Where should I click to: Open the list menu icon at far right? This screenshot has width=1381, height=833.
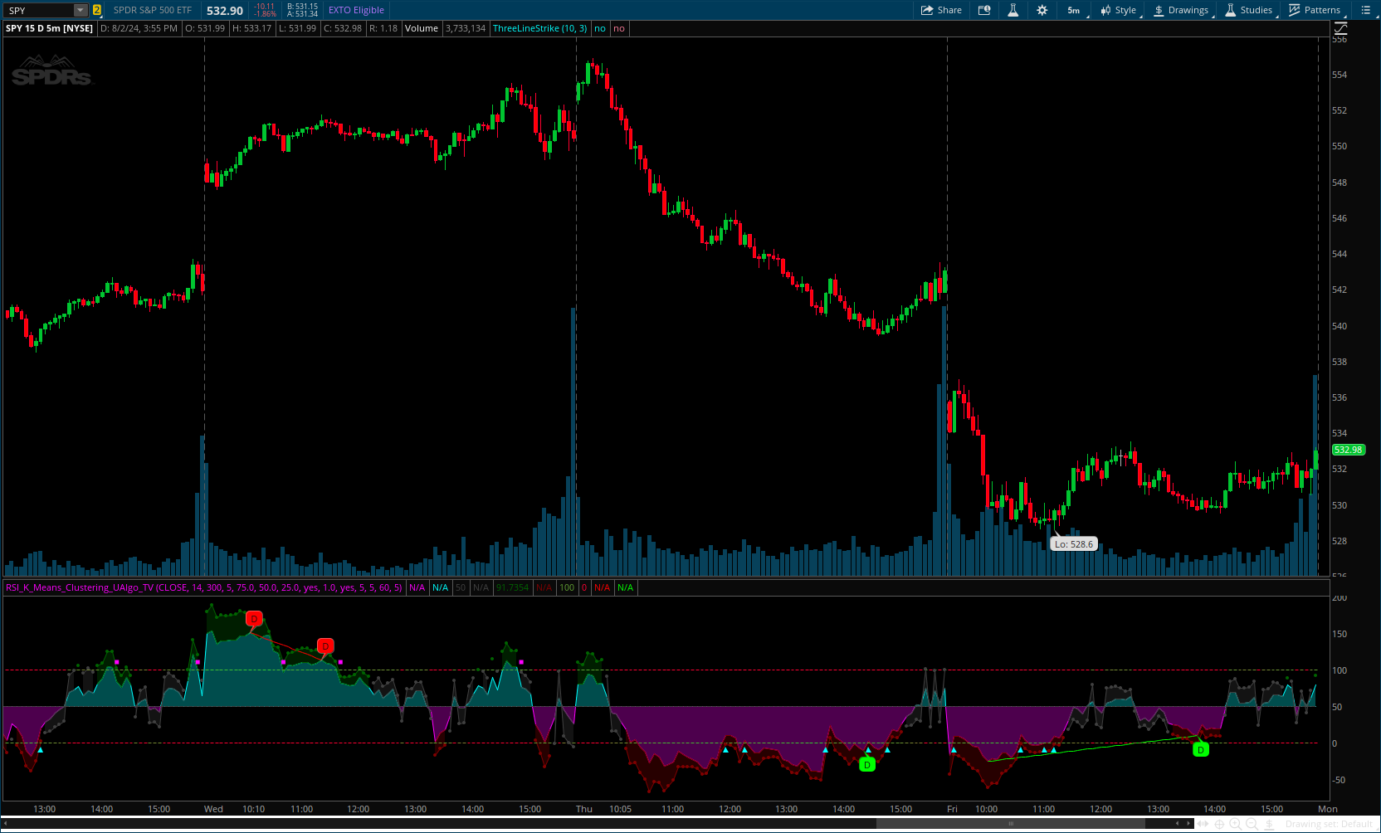[x=1366, y=10]
